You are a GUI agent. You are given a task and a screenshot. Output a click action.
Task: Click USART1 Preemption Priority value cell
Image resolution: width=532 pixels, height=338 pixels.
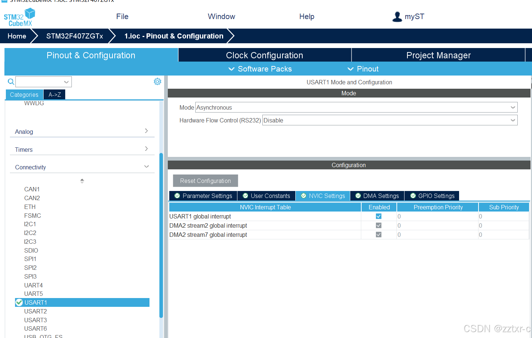point(437,216)
